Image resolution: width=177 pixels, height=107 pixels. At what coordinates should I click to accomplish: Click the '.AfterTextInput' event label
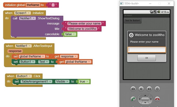[43, 46]
